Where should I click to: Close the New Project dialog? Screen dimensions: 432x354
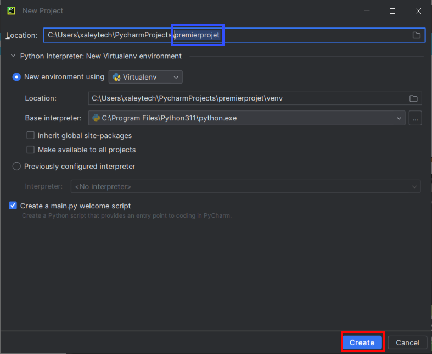[x=417, y=11]
